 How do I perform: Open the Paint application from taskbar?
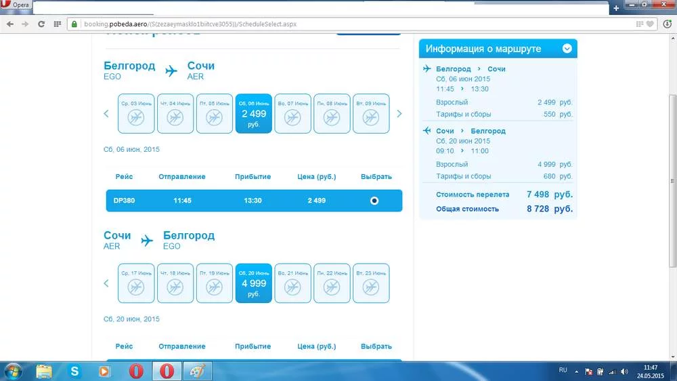coord(198,372)
